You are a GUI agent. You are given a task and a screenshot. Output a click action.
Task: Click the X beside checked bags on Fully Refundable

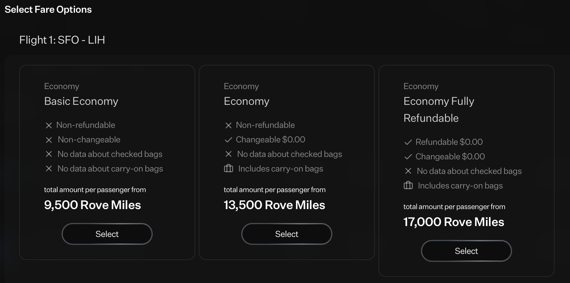(408, 171)
